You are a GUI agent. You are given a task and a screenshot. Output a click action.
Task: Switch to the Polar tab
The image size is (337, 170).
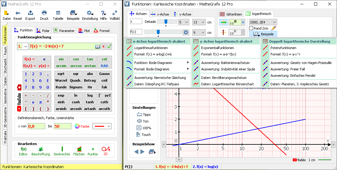43,31
